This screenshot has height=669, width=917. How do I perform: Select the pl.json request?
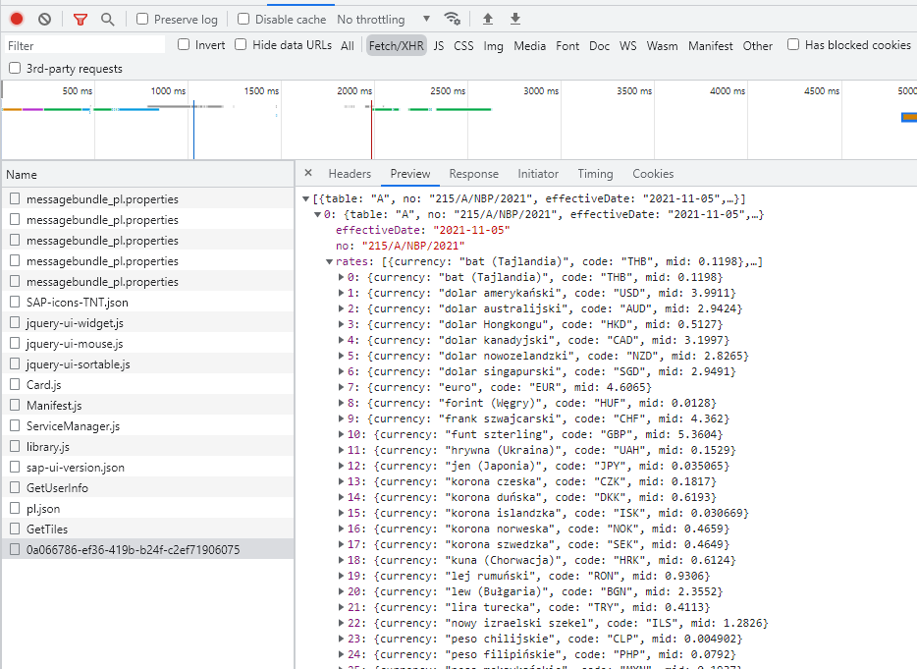pos(147,509)
